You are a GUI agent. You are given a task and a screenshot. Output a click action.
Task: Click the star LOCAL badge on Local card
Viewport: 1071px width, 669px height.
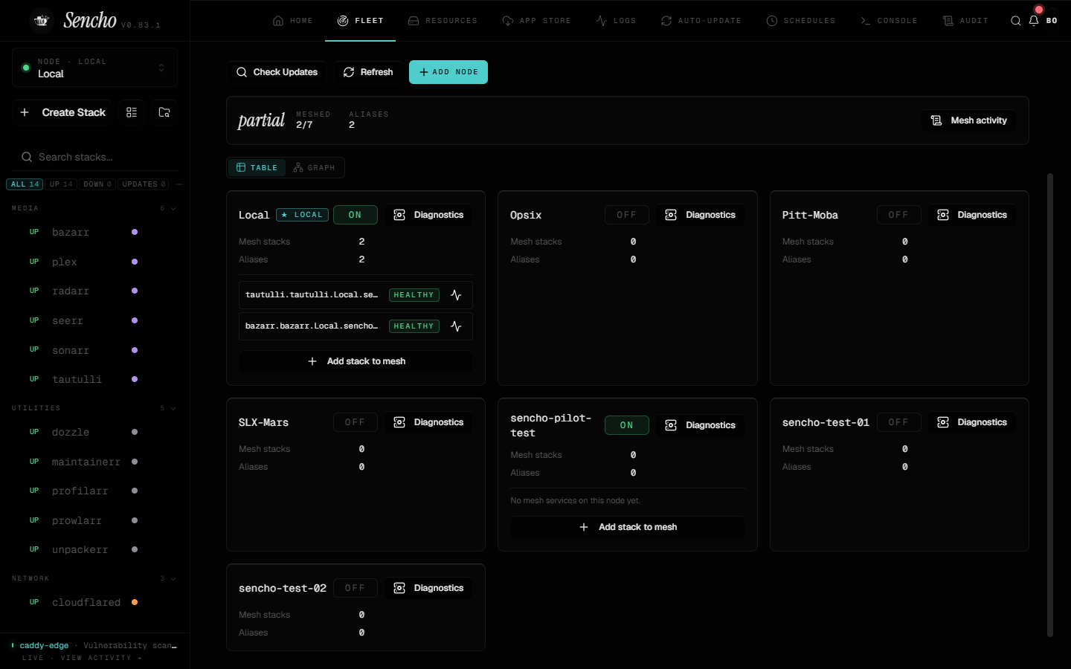point(303,215)
